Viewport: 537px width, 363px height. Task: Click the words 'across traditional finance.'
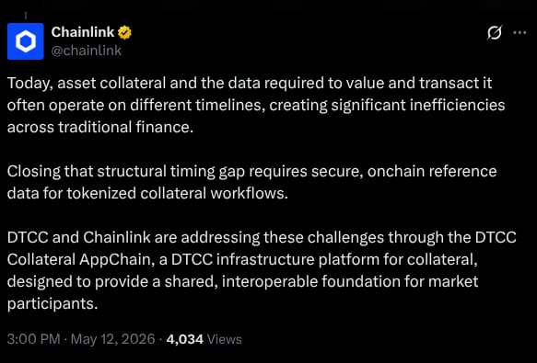pos(100,127)
